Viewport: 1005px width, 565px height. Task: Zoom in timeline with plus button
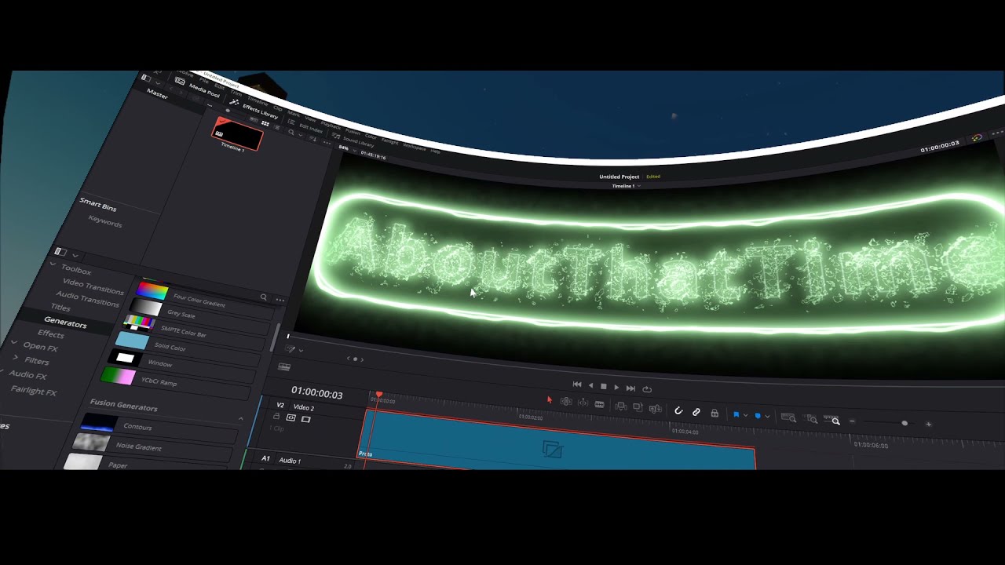[928, 424]
